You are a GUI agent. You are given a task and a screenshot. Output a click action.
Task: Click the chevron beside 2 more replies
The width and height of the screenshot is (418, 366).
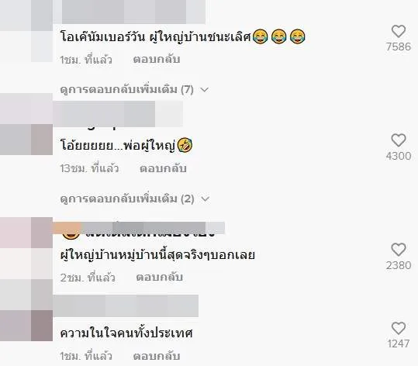point(206,199)
